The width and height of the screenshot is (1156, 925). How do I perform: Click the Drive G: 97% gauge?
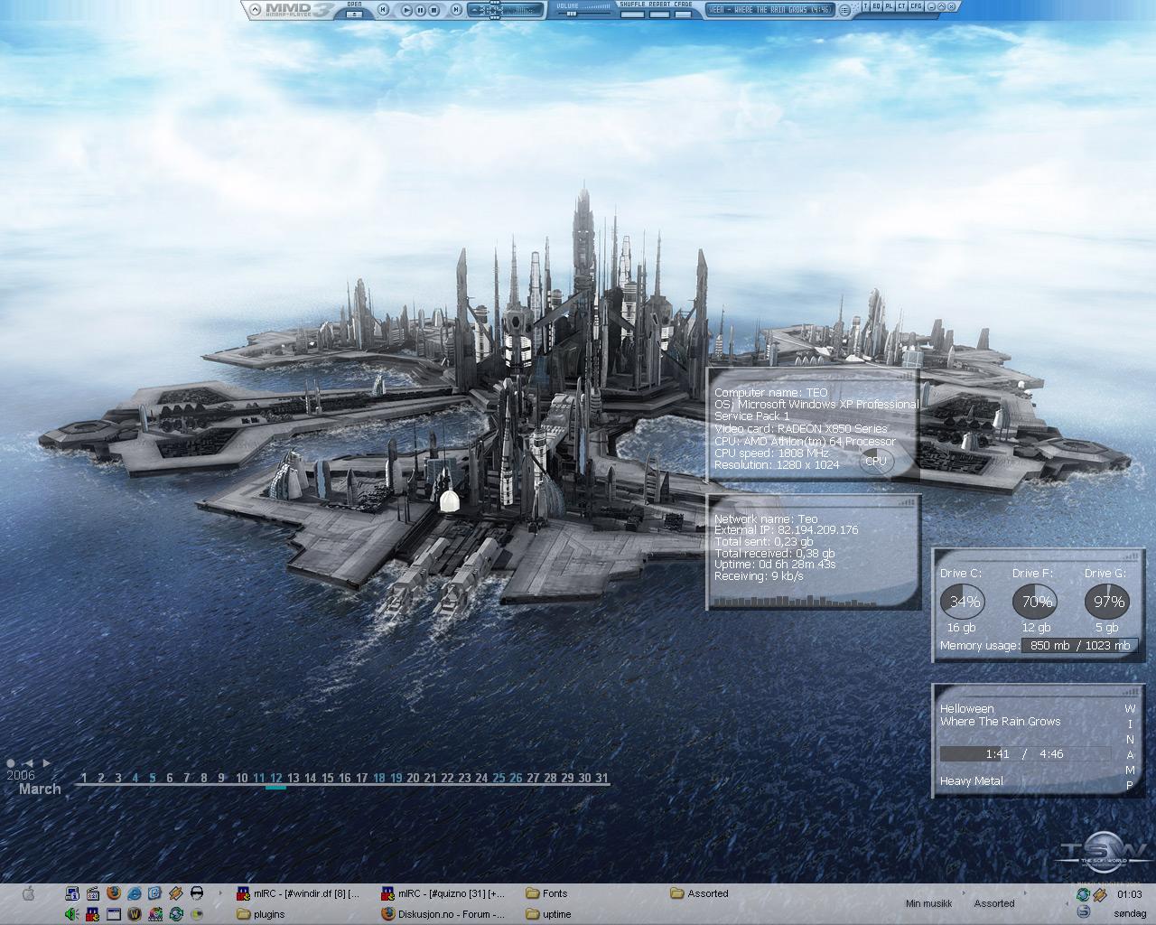point(1109,602)
